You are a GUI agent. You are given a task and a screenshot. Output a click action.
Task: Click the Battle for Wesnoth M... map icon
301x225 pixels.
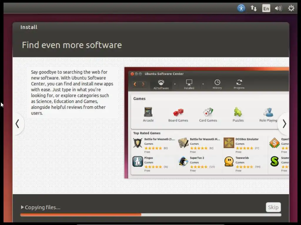[183, 143]
